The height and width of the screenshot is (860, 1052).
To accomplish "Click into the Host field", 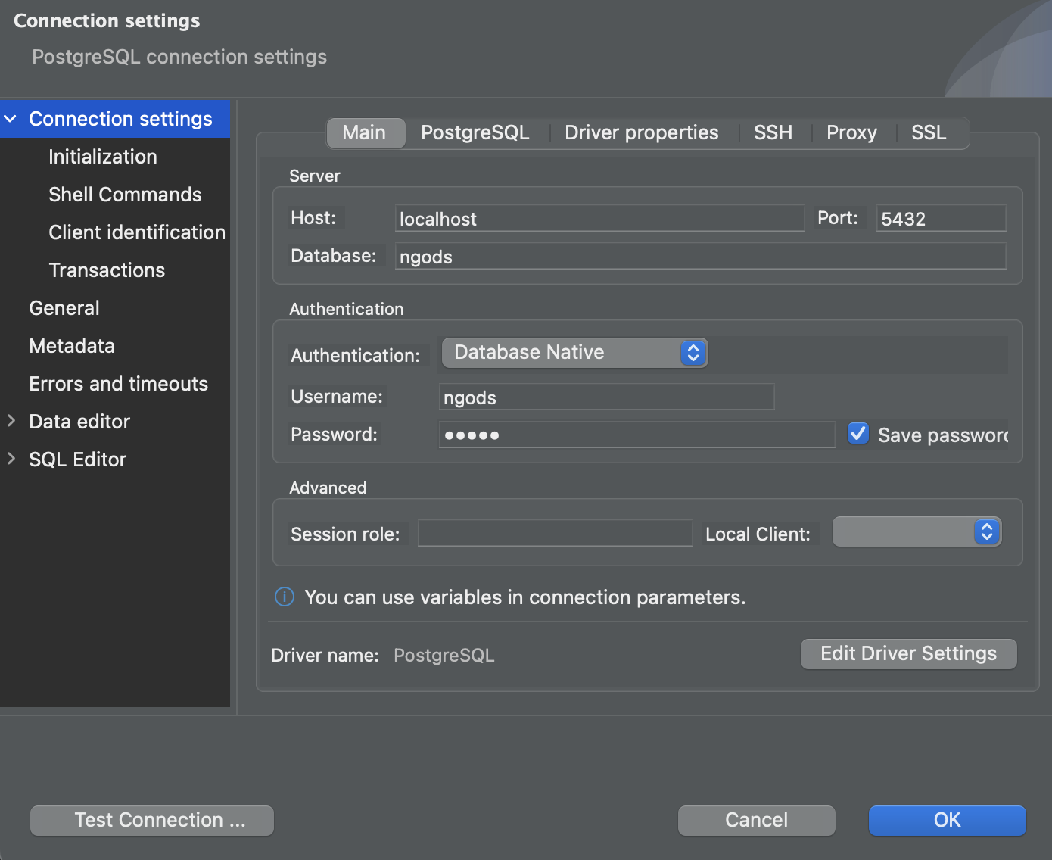I will coord(599,219).
